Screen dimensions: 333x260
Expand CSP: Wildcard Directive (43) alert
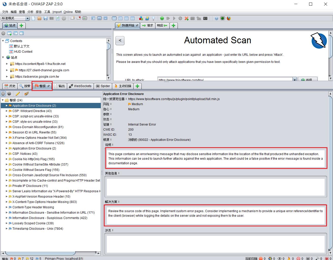[7, 111]
